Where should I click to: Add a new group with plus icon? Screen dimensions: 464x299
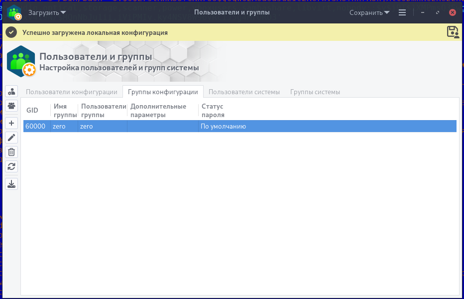[11, 123]
